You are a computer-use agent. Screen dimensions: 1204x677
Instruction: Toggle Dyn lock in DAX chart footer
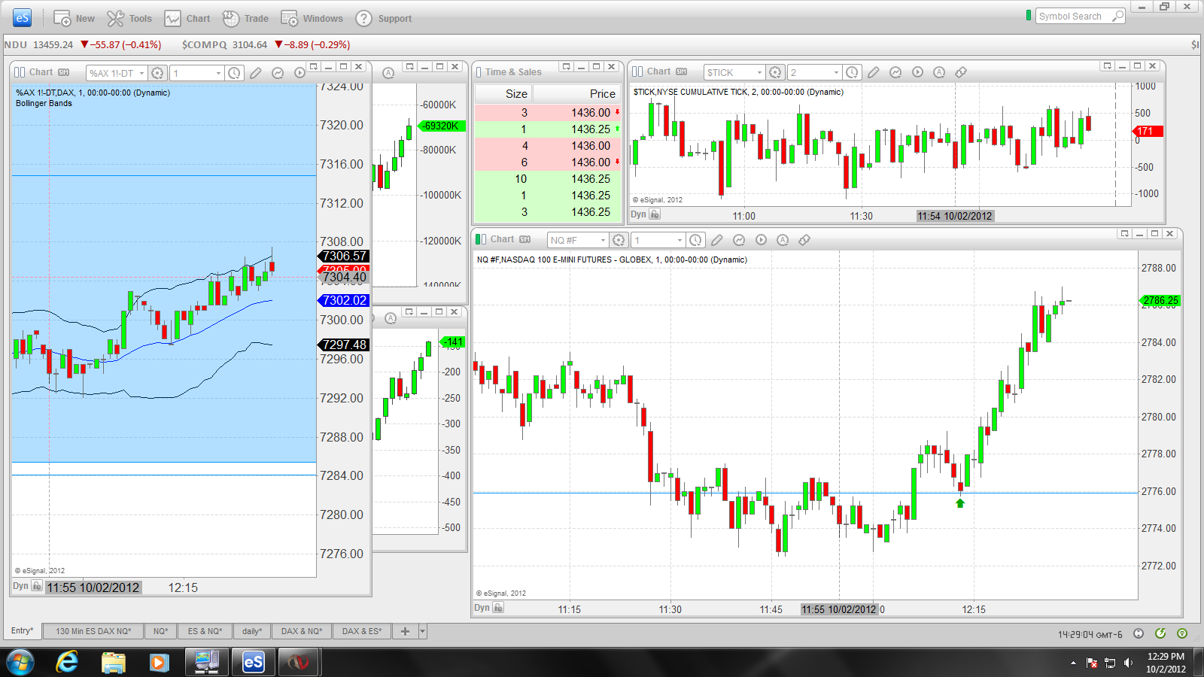[x=37, y=586]
